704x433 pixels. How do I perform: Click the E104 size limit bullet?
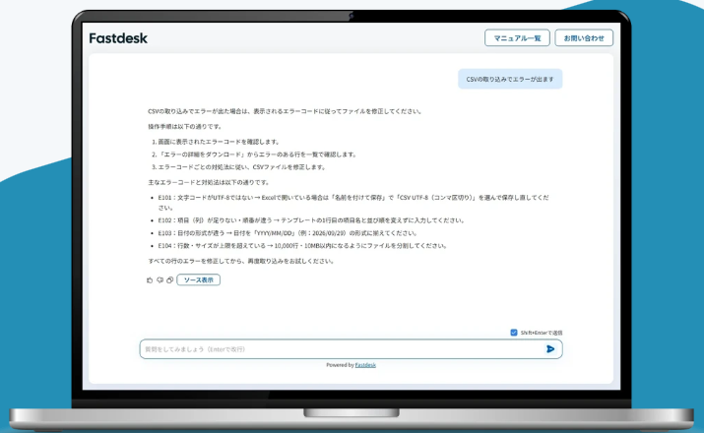pyautogui.click(x=302, y=245)
